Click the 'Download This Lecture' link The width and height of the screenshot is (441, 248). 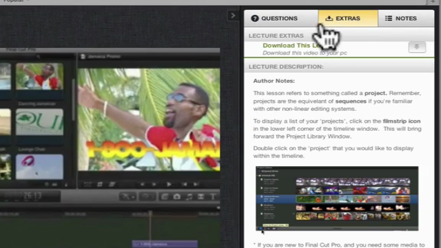click(292, 45)
